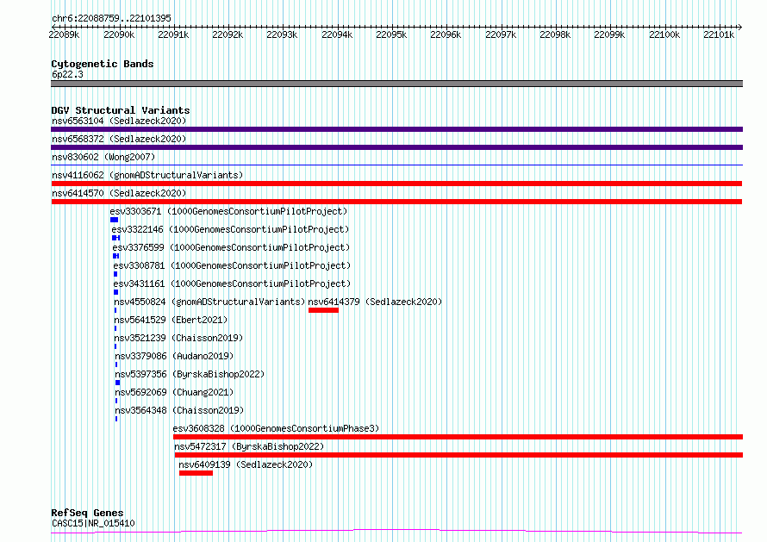Select the red esv3608328 variant bar

(458, 437)
